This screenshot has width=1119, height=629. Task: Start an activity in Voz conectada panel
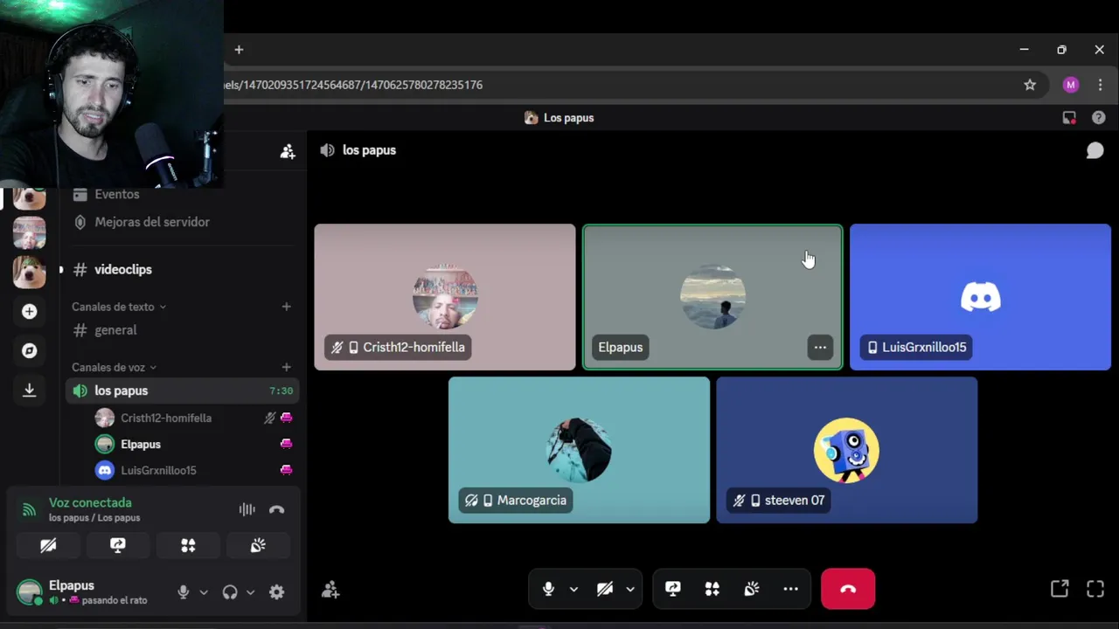pyautogui.click(x=188, y=545)
